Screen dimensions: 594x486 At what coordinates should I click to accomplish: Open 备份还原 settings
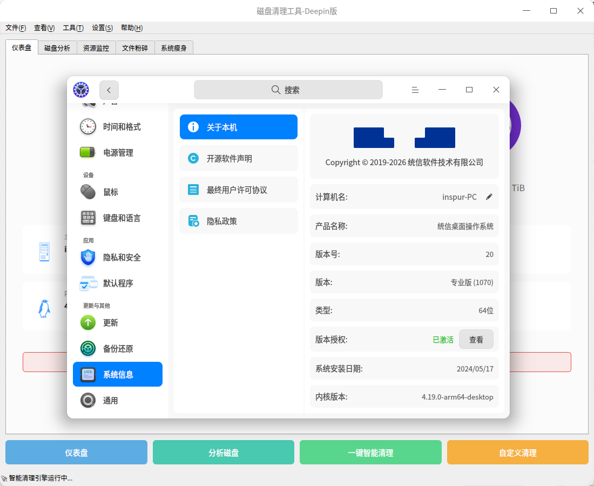click(x=117, y=348)
